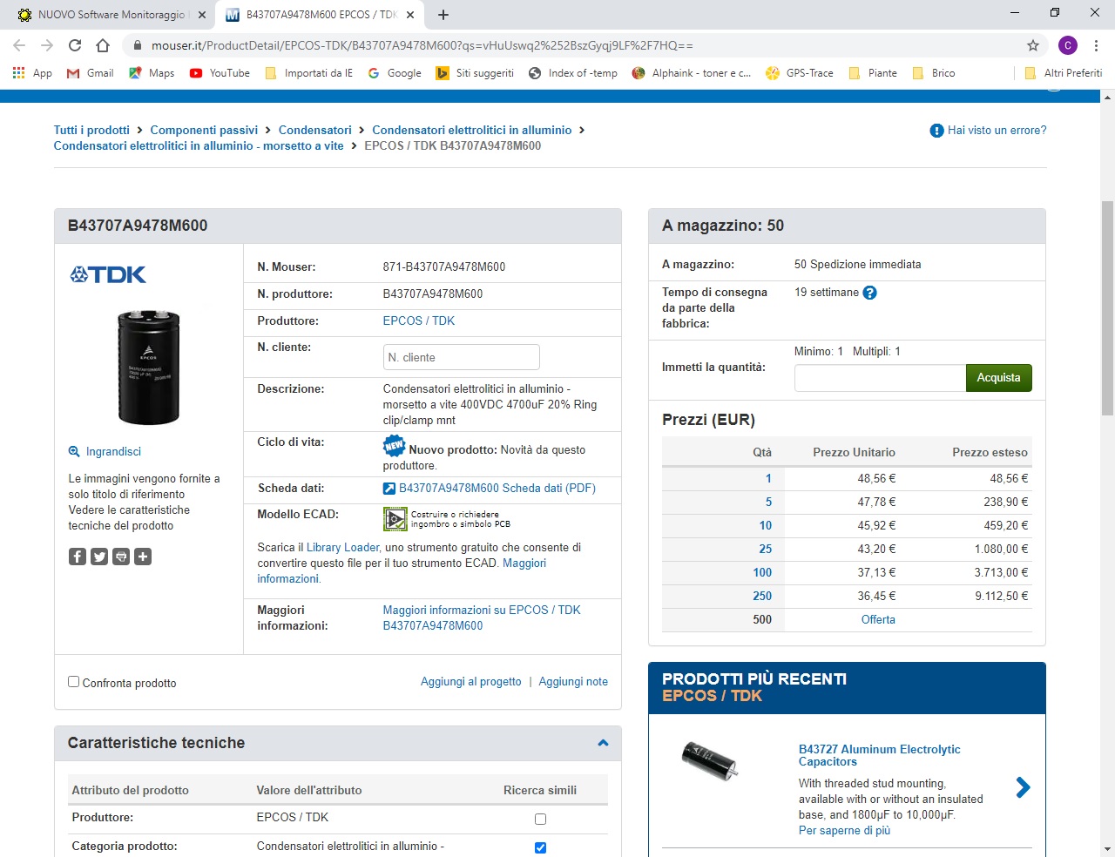This screenshot has width=1115, height=857.
Task: Open the Library Loader link
Action: [343, 548]
